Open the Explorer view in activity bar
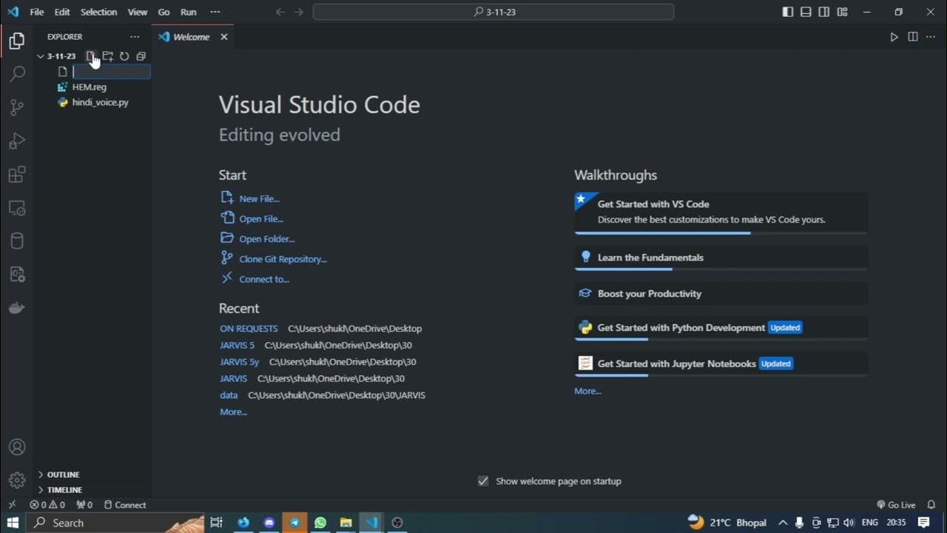This screenshot has width=947, height=533. (16, 41)
